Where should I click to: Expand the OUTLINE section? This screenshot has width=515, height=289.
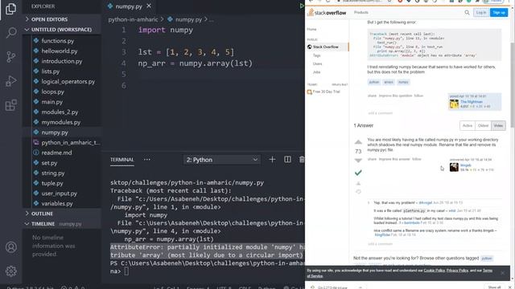pyautogui.click(x=62, y=214)
